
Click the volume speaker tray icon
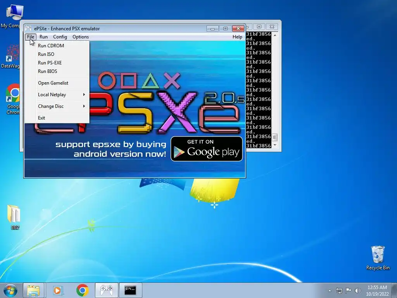[357, 291]
